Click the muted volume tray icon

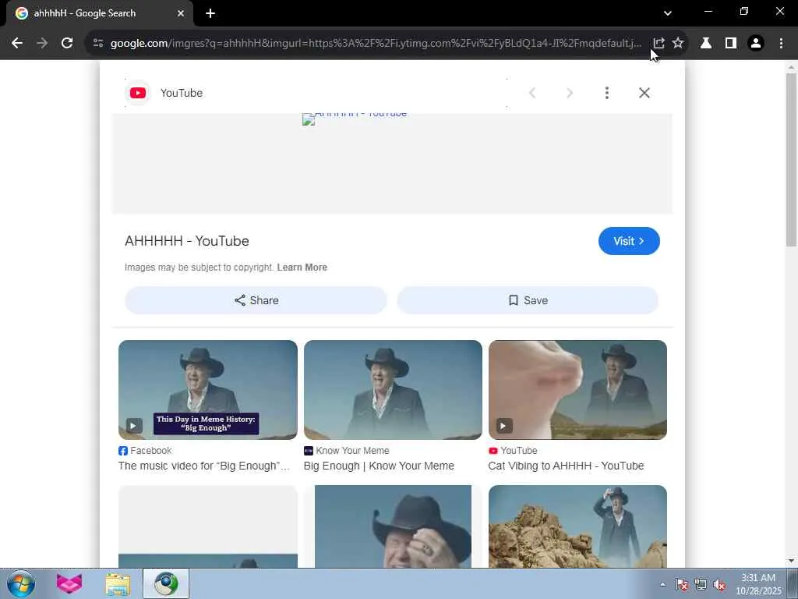(x=719, y=584)
